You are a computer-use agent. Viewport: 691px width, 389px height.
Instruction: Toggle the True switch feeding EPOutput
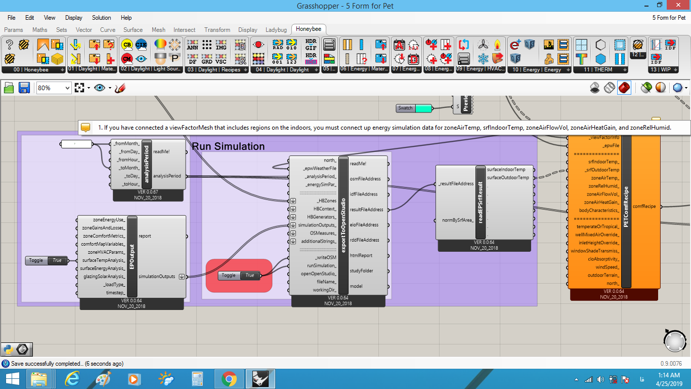[47, 260]
